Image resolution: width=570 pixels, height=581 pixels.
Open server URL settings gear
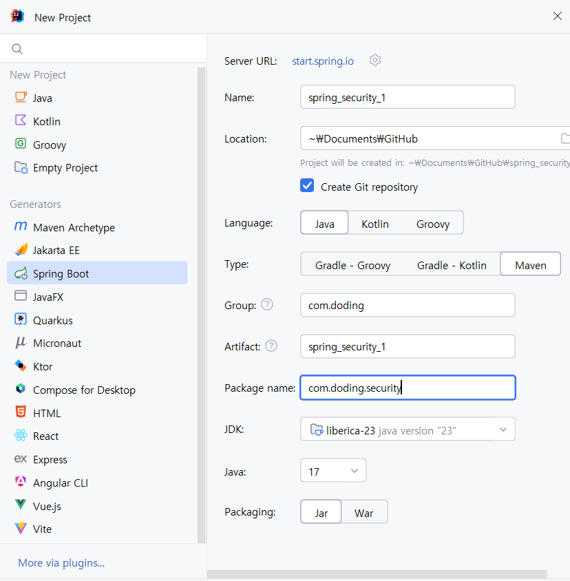[x=375, y=61]
